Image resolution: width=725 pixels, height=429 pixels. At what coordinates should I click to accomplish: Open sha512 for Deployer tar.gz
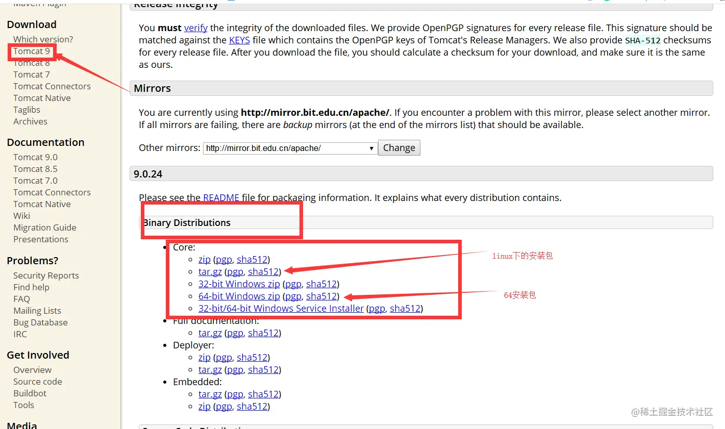click(x=263, y=370)
